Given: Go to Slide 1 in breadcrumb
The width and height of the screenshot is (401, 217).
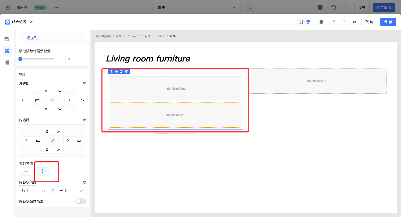Looking at the screenshot, I should point(160,36).
